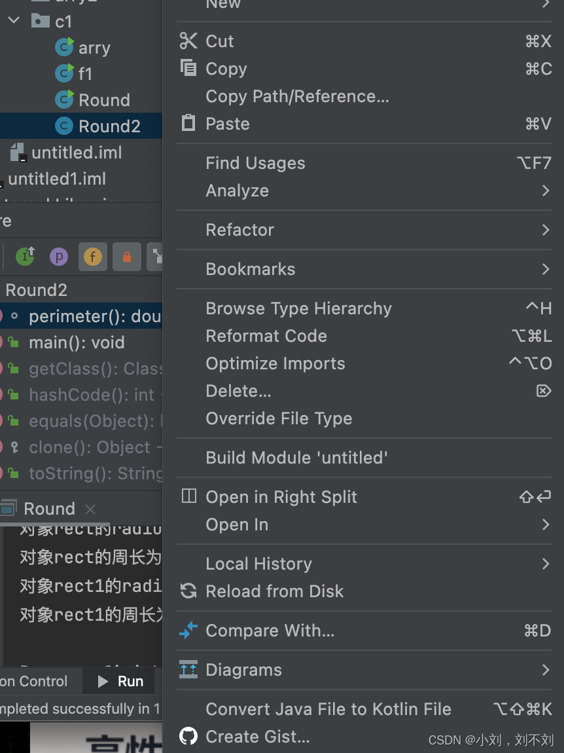The width and height of the screenshot is (564, 753).
Task: Toggle Show Inherited members in Structure view
Action: tap(24, 257)
